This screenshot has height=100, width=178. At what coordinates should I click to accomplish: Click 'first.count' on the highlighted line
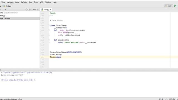[x=55, y=57]
